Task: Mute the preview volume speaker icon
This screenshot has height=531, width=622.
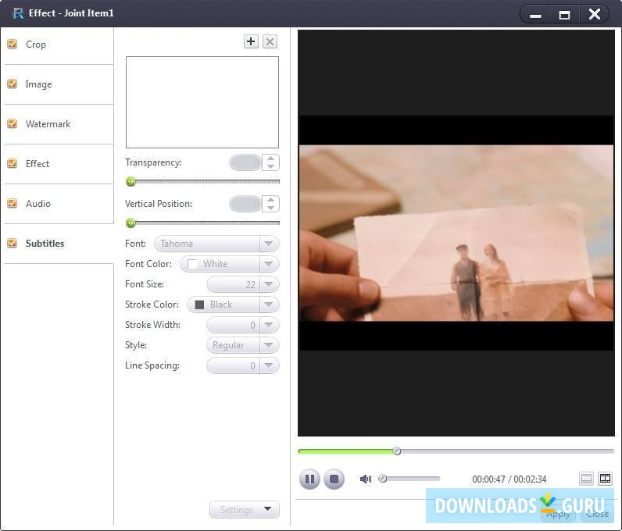Action: [366, 479]
